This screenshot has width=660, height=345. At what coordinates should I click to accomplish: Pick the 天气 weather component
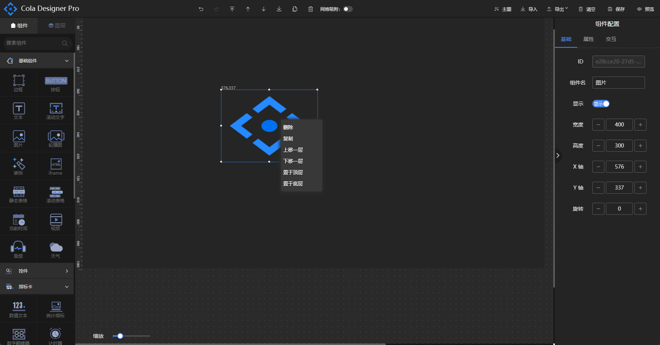[56, 250]
